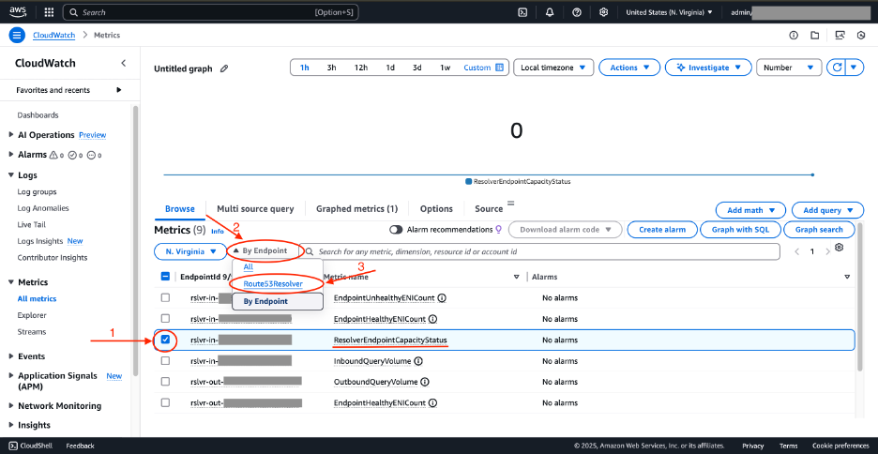Expand the Alarms sidebar section
Screen dimensions: 878x454
tap(12, 155)
